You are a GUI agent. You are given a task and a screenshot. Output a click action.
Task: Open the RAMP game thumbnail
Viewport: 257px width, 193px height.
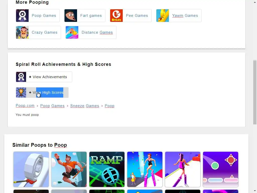tap(107, 169)
